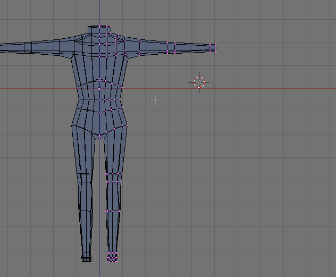Select the highlighted foot vertices of the model
Screen dimensions: 336x277
tap(112, 257)
